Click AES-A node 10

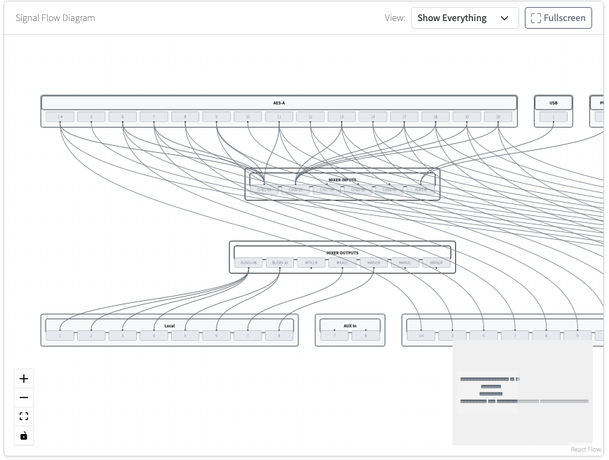click(x=248, y=116)
